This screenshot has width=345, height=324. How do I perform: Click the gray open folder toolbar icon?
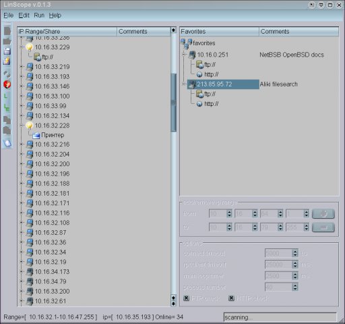(7, 41)
